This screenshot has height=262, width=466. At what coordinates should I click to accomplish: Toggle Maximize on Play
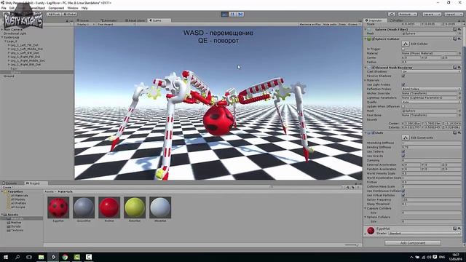tap(309, 24)
